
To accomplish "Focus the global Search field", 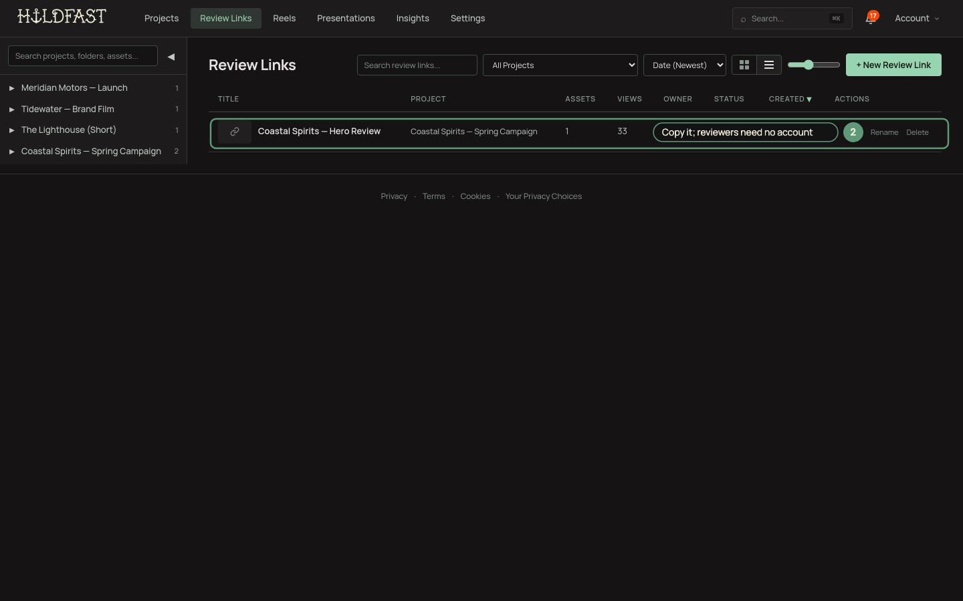I will click(x=792, y=19).
